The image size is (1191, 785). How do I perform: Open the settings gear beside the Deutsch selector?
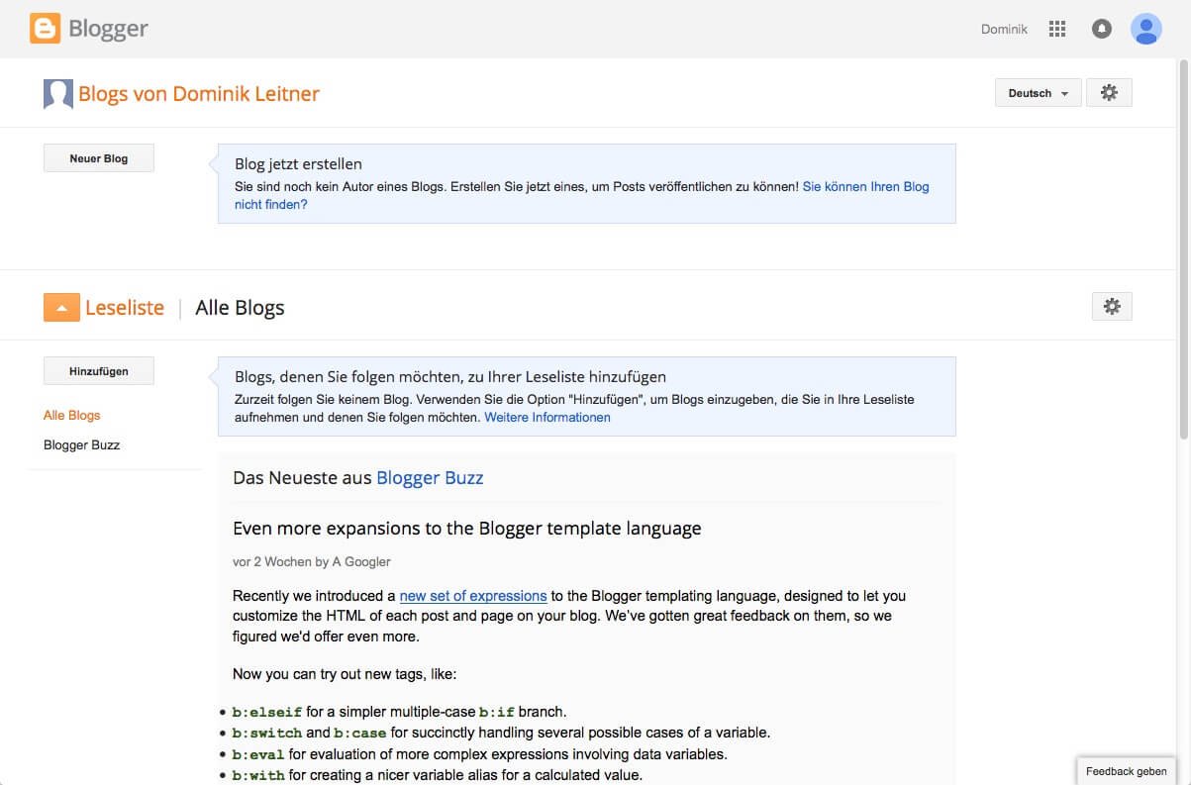pos(1109,92)
